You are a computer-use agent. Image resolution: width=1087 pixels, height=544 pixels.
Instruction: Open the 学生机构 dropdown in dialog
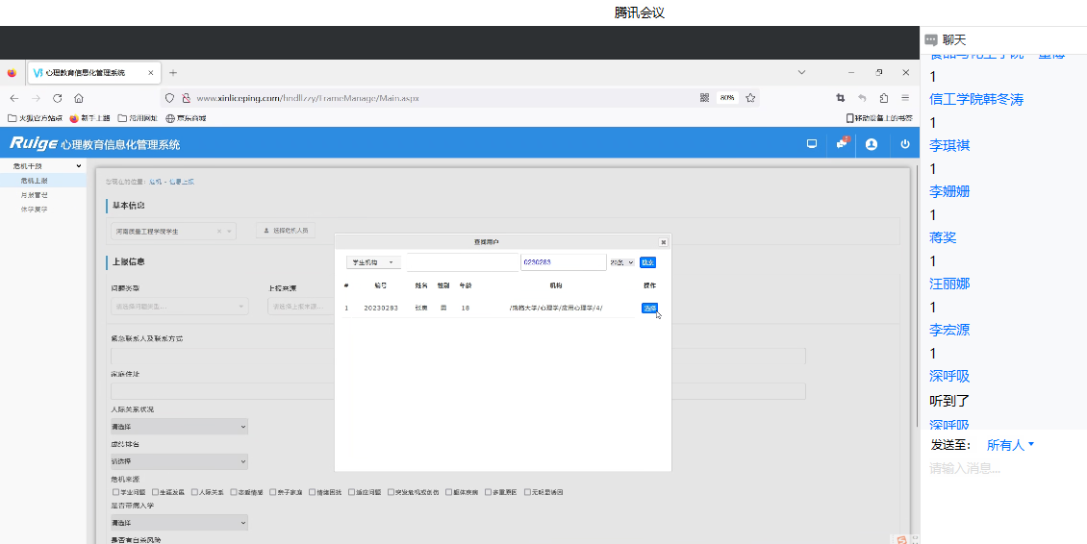373,262
